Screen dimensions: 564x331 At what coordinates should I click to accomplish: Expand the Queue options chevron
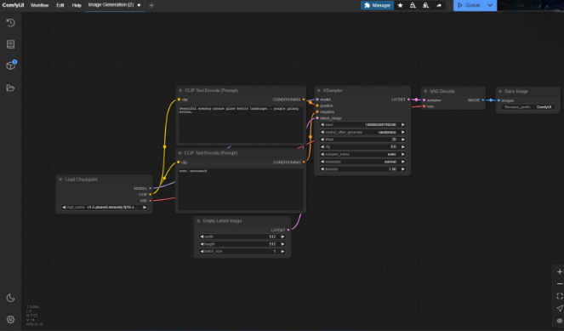(490, 5)
